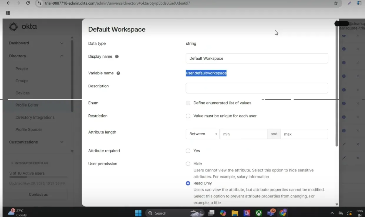
Task: Select the Hide user permission option
Action: click(188, 164)
